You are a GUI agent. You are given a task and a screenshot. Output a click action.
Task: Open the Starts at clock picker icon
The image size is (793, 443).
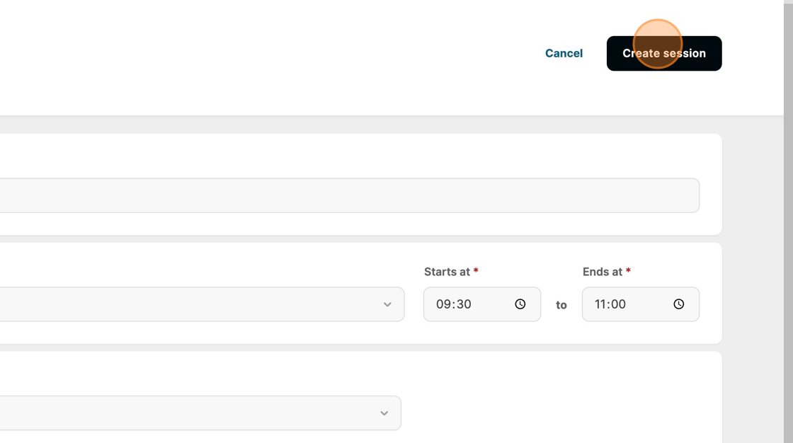click(520, 304)
